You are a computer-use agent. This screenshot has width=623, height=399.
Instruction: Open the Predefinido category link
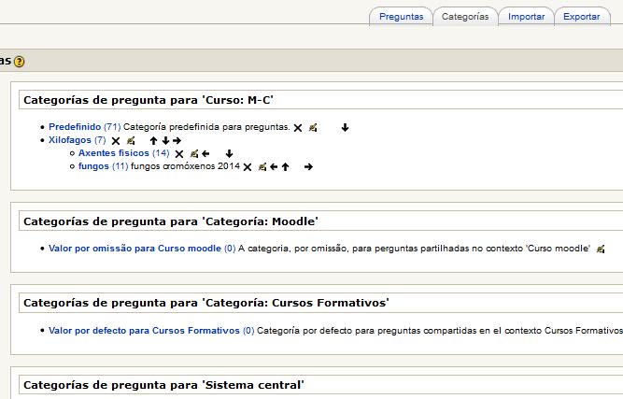coord(75,127)
